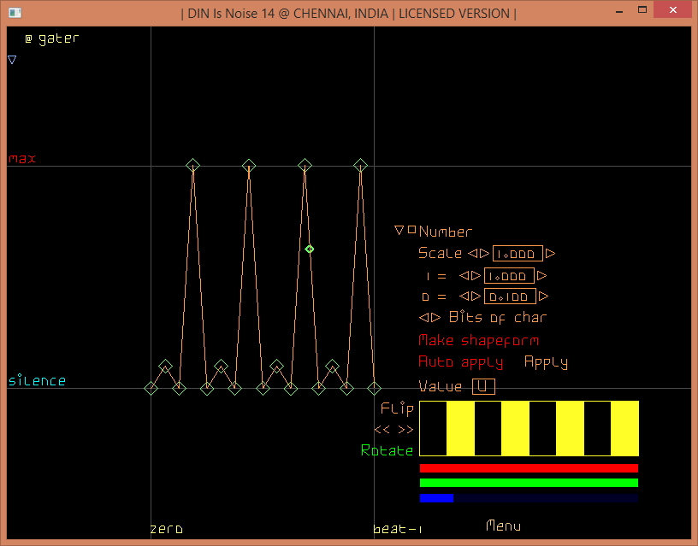The height and width of the screenshot is (546, 698).
Task: Click the blue triangle under the gater label
Action: coord(12,60)
